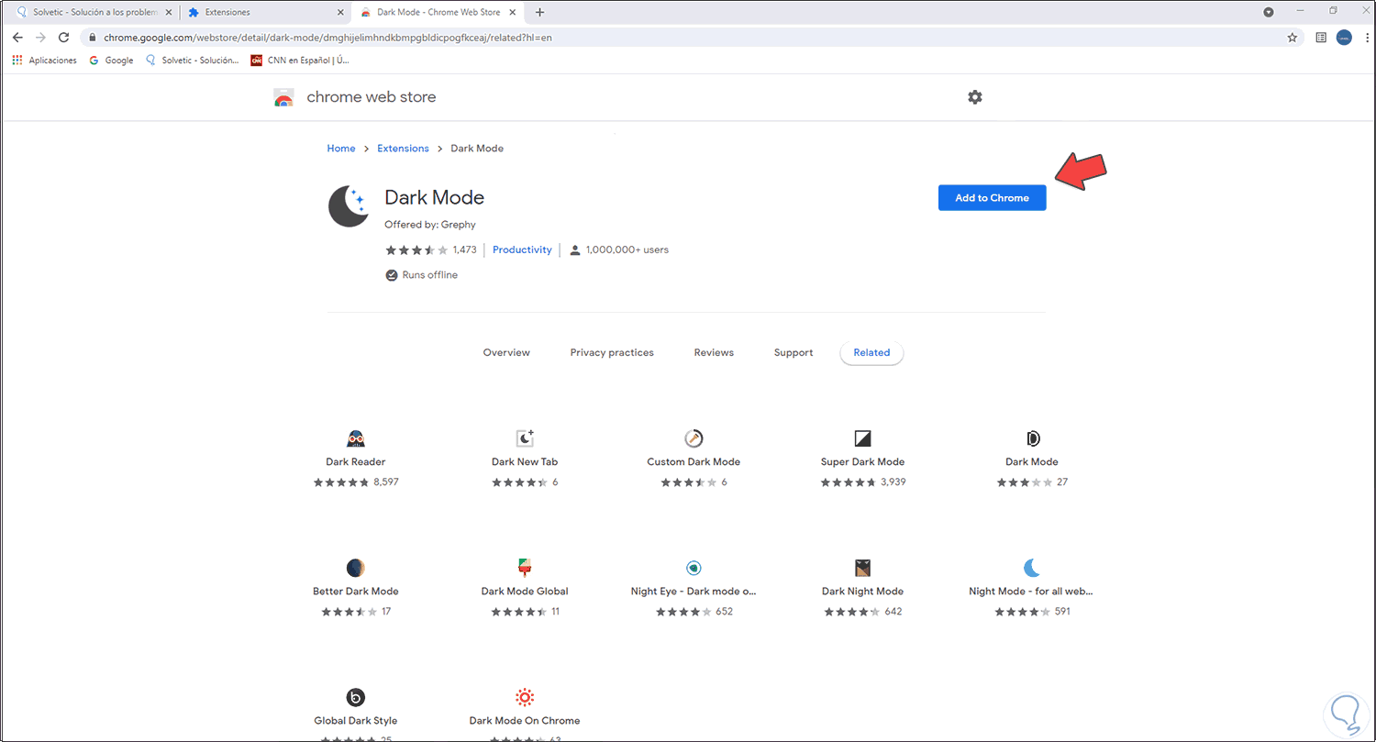Click the 1,473 ratings count

point(465,249)
